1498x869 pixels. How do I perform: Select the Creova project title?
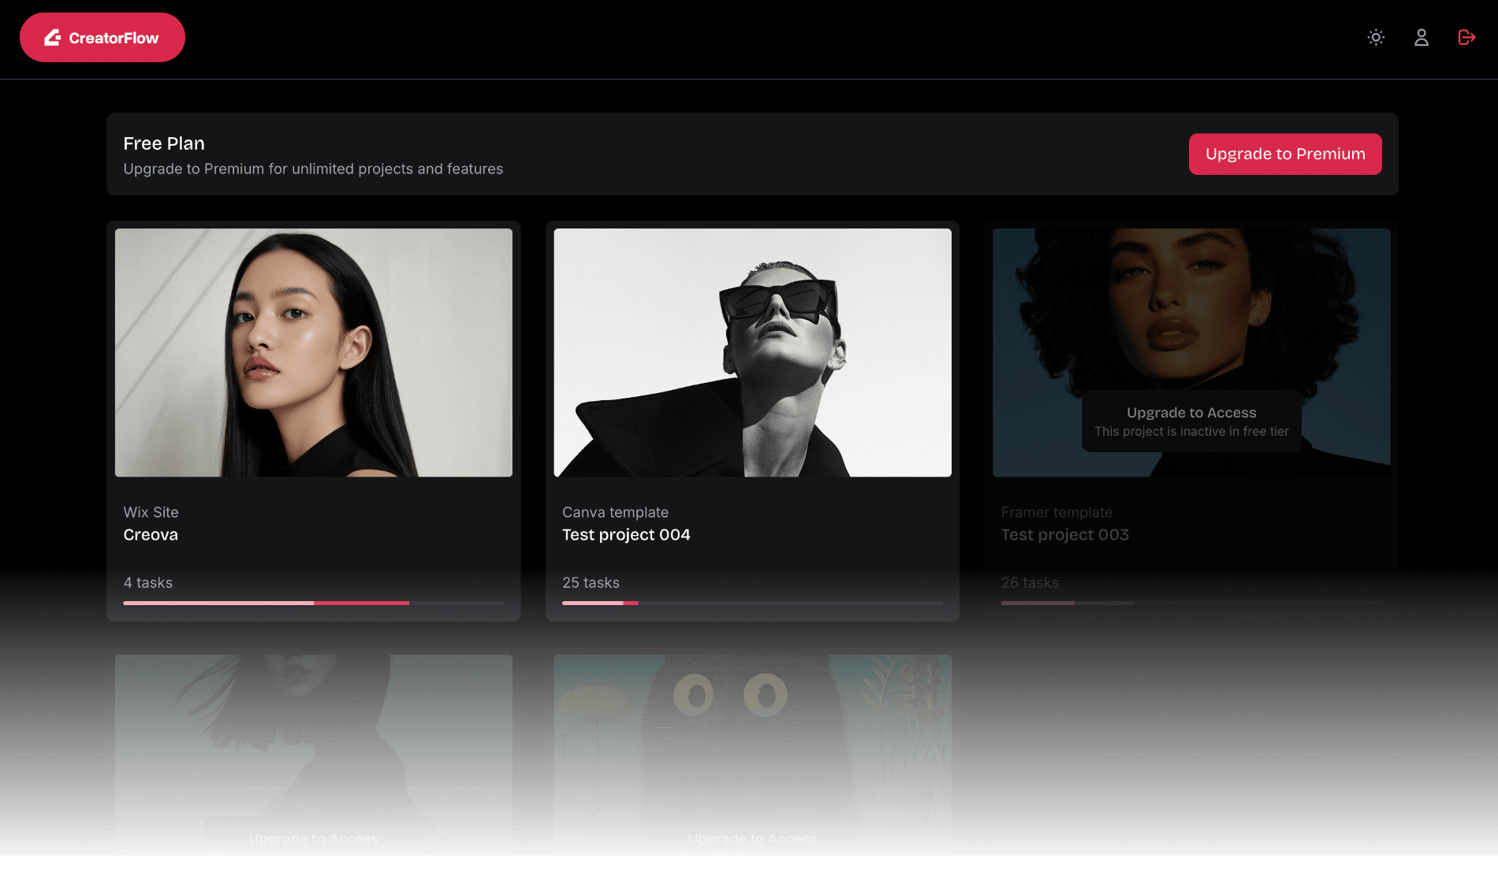pyautogui.click(x=151, y=534)
